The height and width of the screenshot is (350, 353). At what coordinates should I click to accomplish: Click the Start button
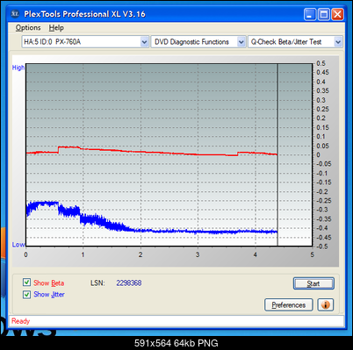tap(313, 283)
